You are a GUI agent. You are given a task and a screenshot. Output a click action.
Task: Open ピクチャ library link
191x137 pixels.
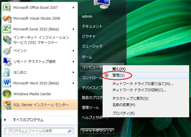[x=89, y=36]
